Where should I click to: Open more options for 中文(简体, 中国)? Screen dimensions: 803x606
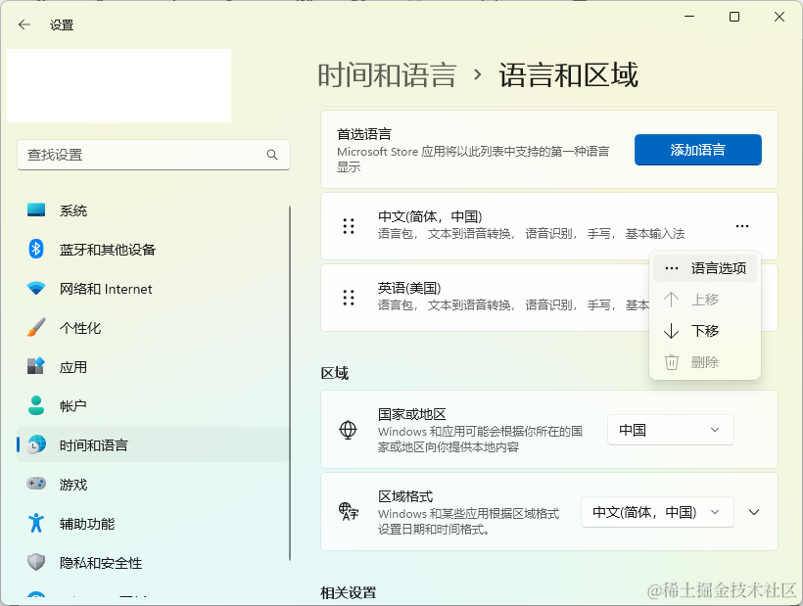pos(741,225)
